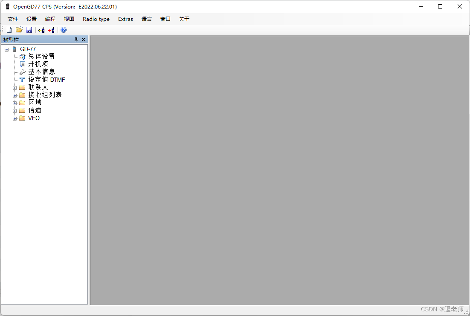
Task: Open the blue Help question-mark icon
Action: pyautogui.click(x=64, y=30)
